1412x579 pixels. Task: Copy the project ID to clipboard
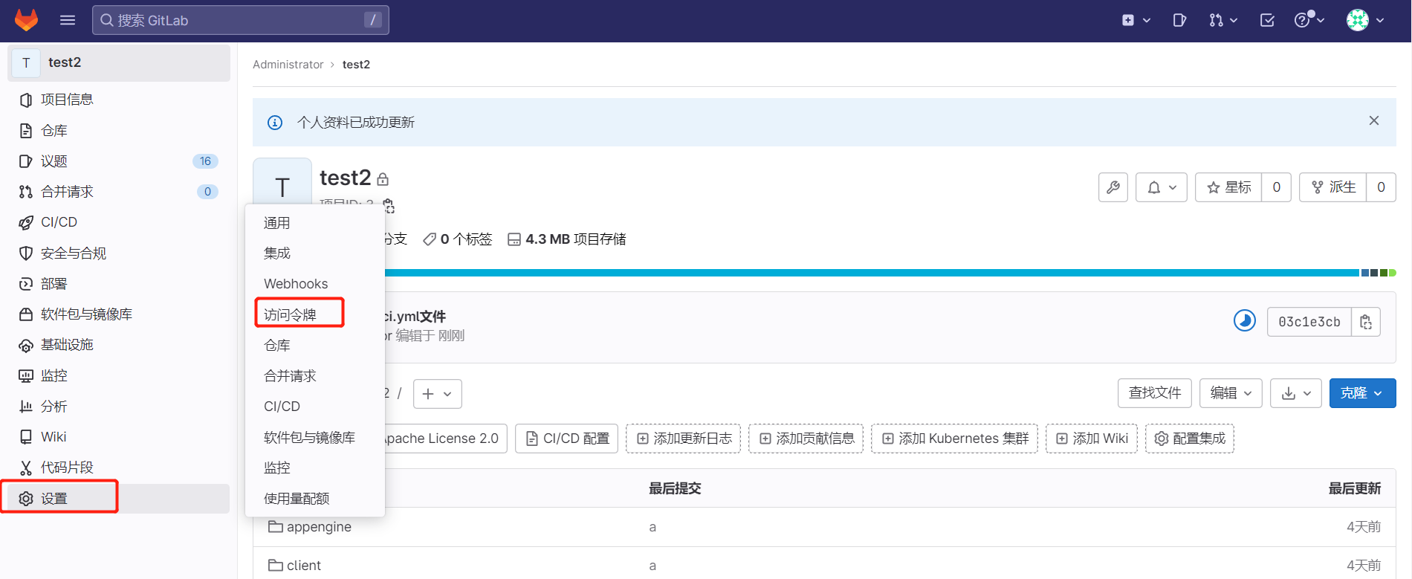pyautogui.click(x=389, y=205)
